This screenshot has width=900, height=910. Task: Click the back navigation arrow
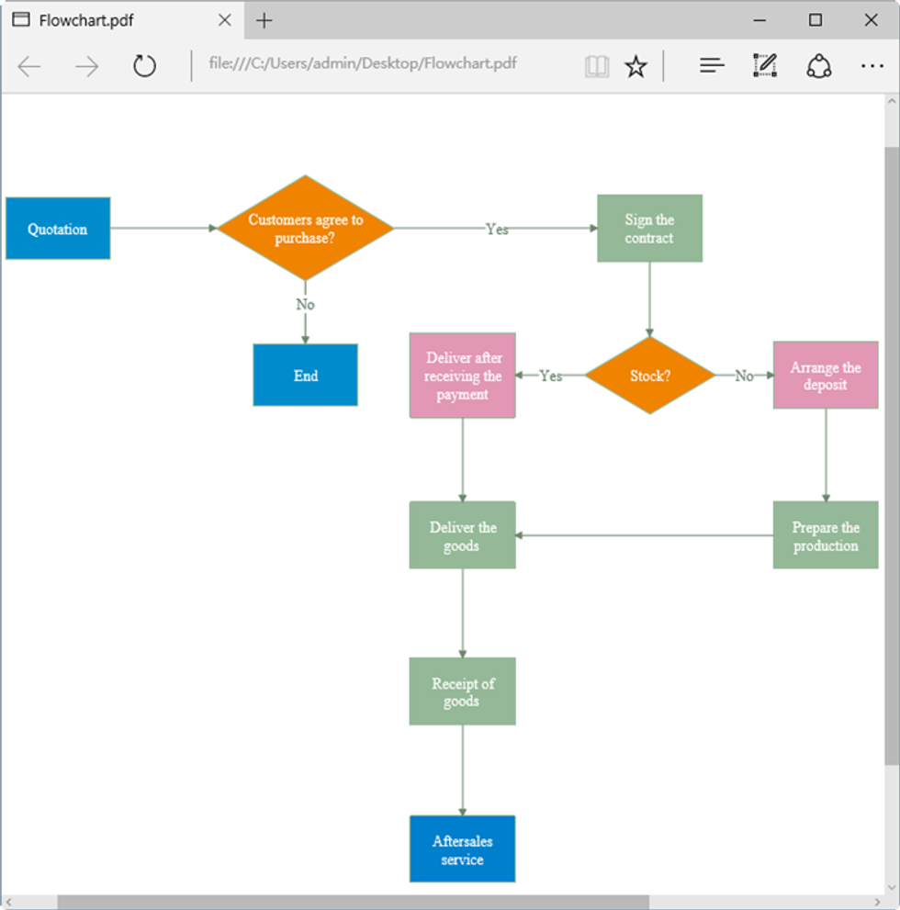click(28, 65)
